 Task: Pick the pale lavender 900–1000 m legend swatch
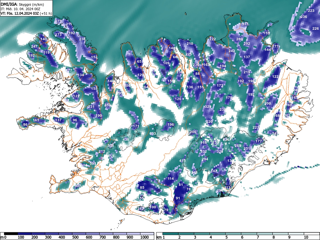133,234
